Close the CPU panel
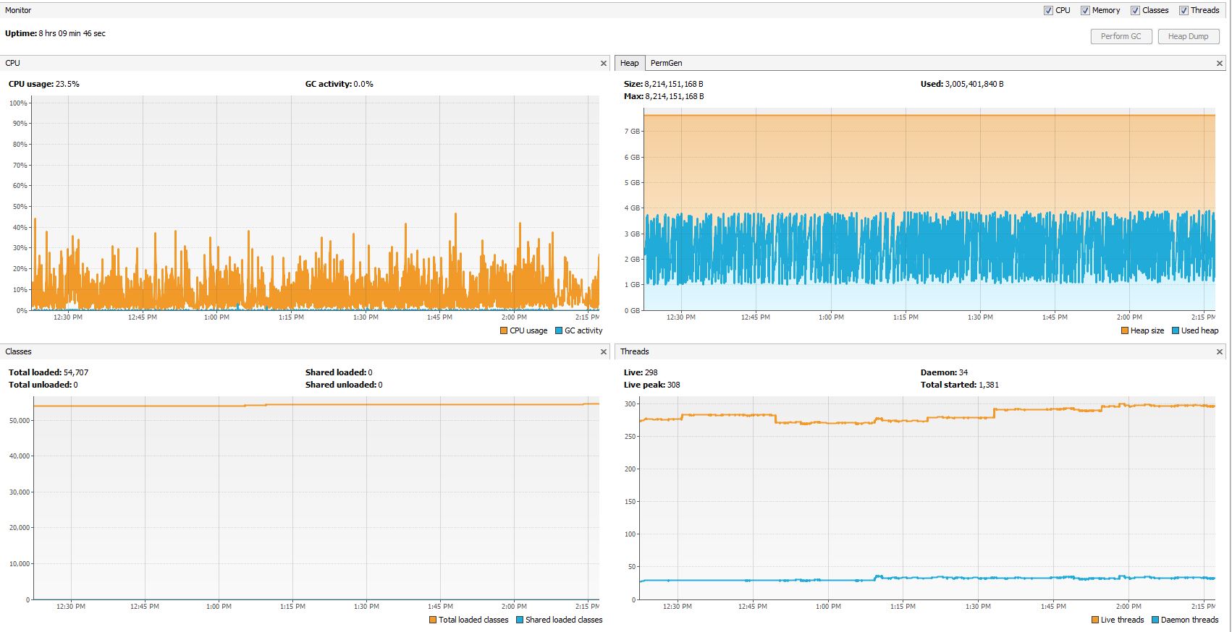1232x632 pixels. (604, 64)
